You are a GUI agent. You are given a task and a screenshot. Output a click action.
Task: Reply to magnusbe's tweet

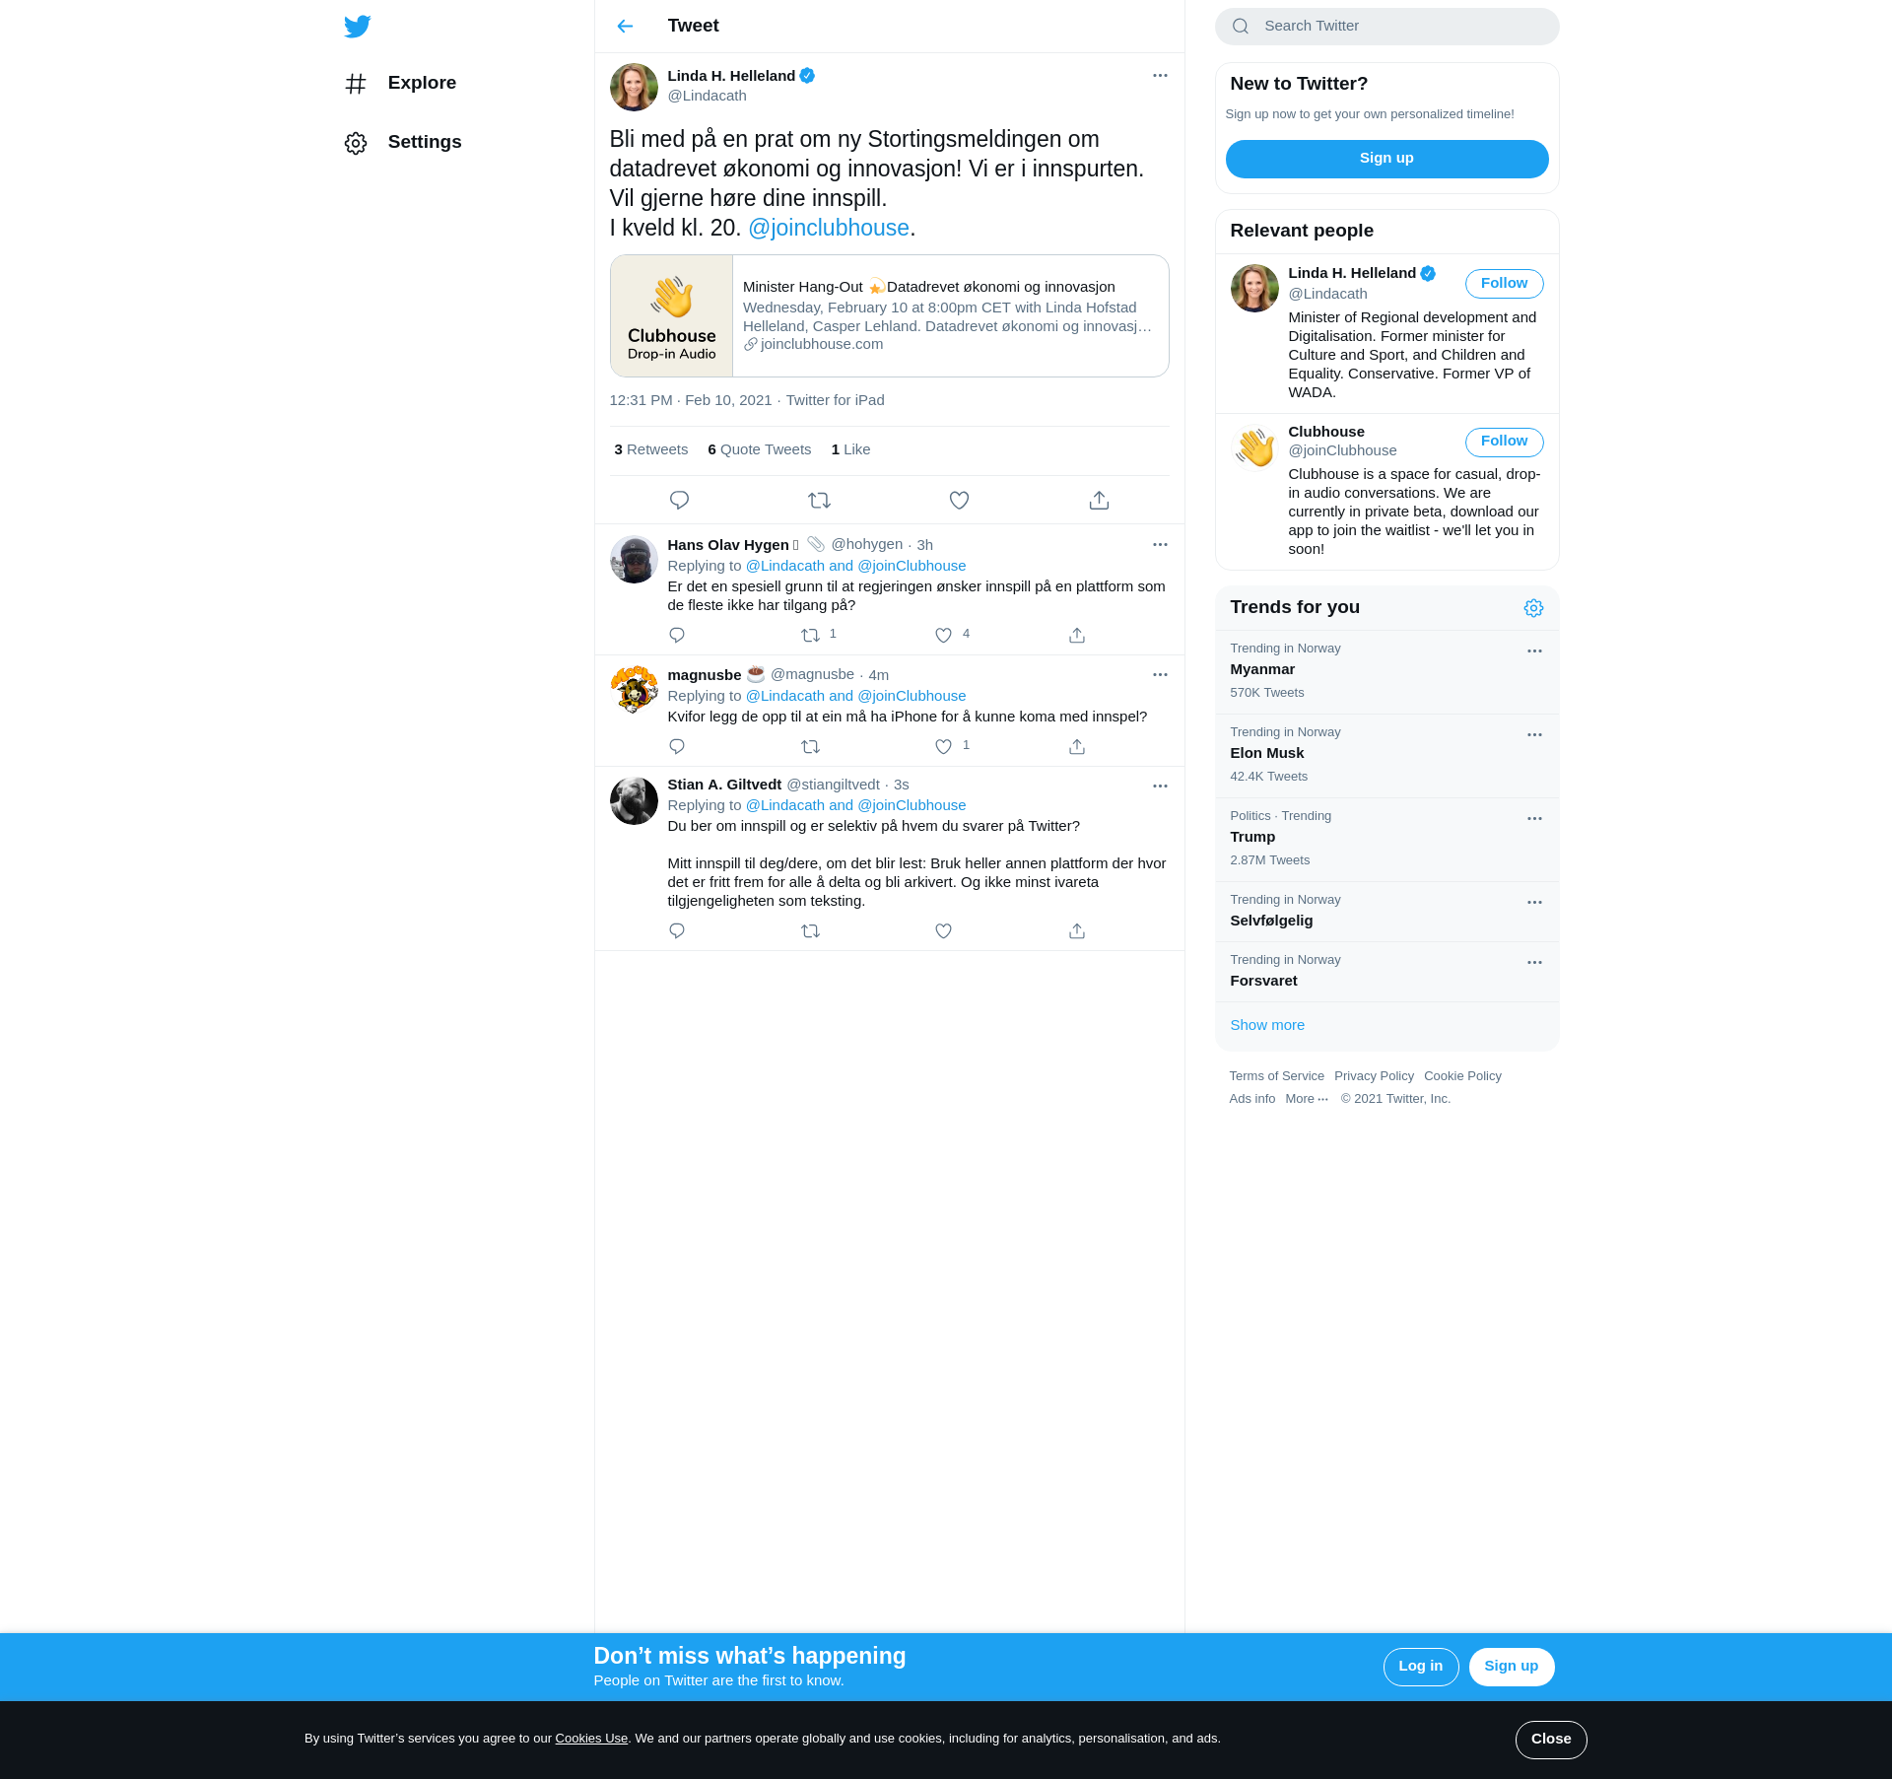coord(676,746)
